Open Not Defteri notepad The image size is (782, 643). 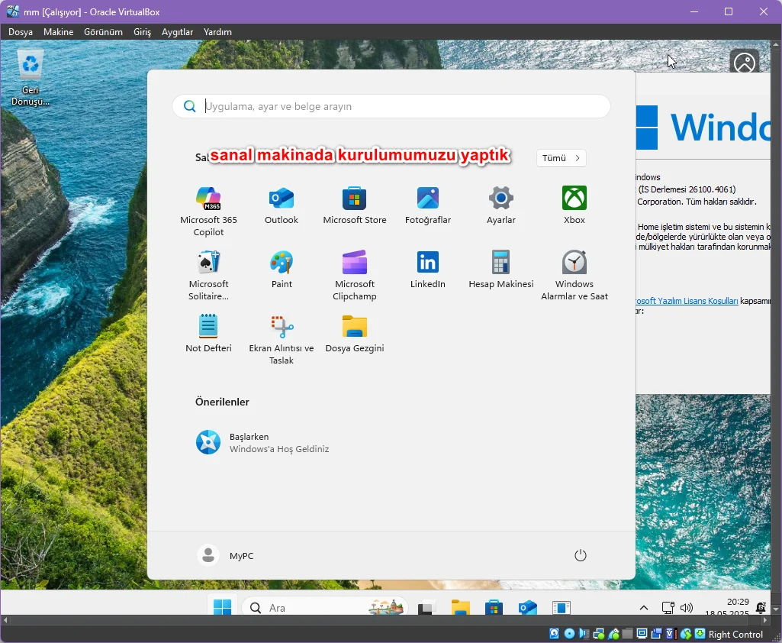pos(208,334)
